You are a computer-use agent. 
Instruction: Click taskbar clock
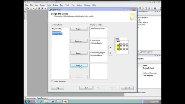(154, 102)
